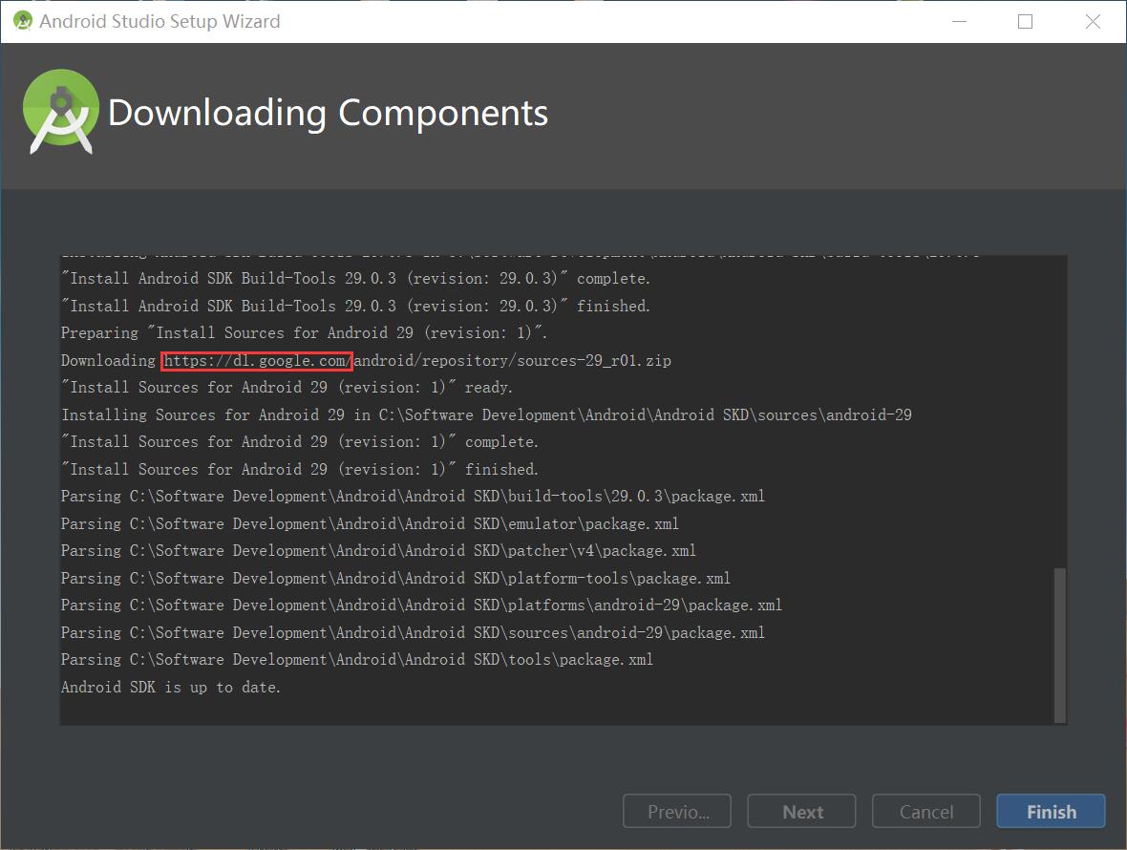Click the dl.google.com URL in log
The height and width of the screenshot is (850, 1127).
click(x=257, y=361)
